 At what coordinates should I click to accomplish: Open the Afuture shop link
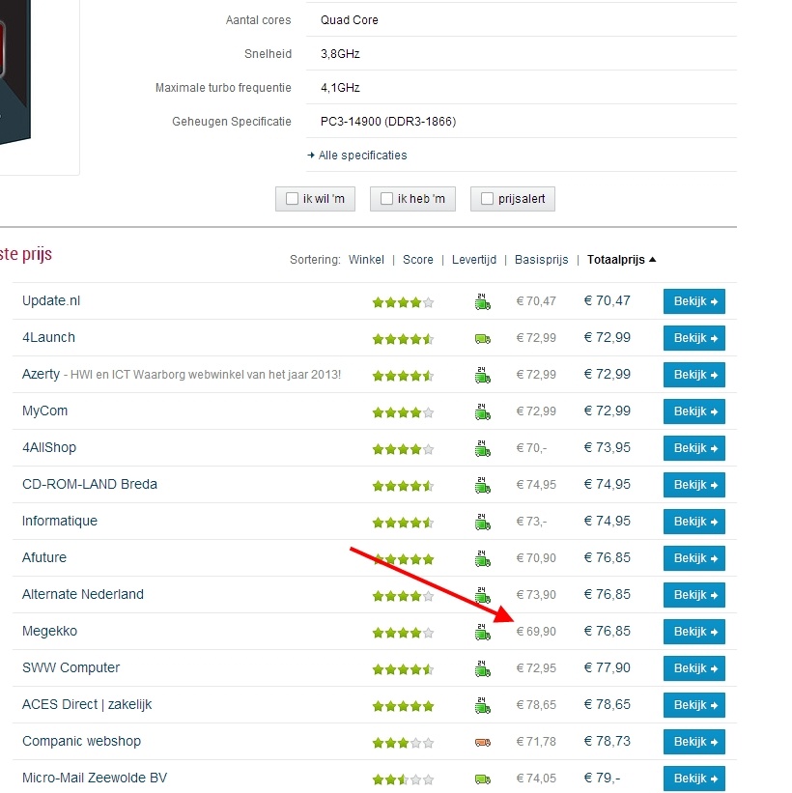pyautogui.click(x=44, y=557)
